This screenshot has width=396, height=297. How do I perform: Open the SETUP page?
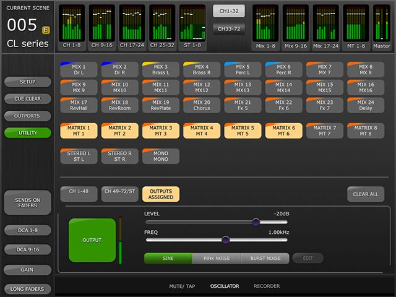27,82
